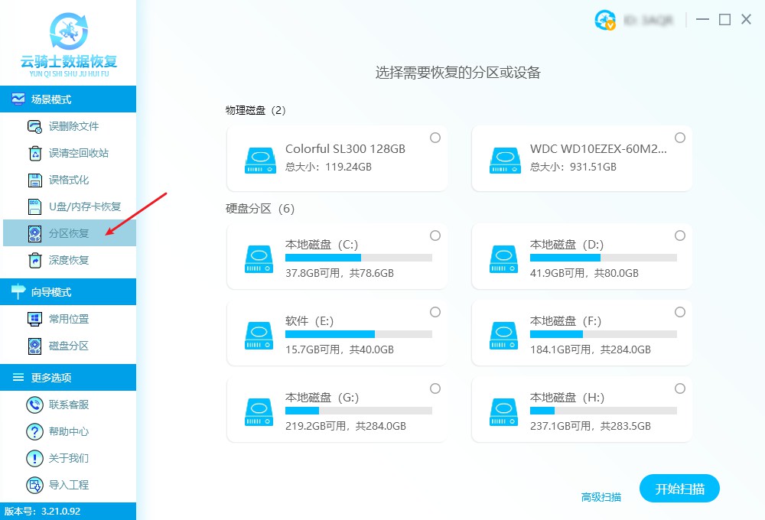Select local disk (C:) for recovery
Image resolution: width=765 pixels, height=520 pixels.
(x=337, y=256)
